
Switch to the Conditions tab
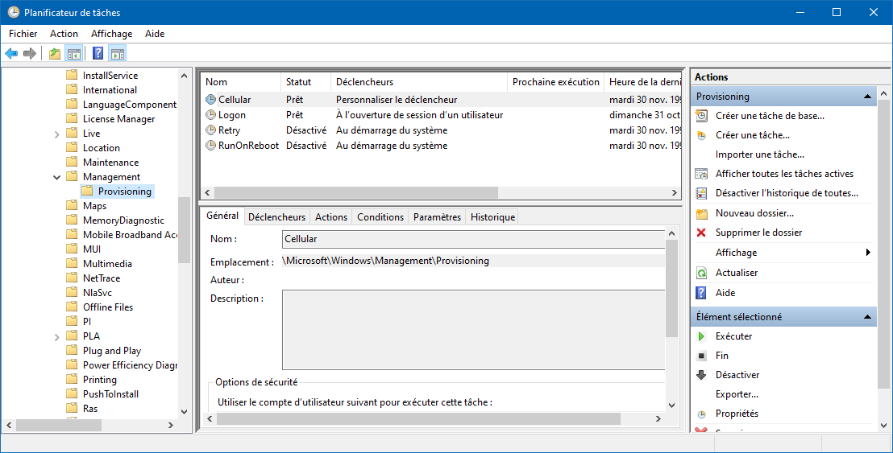(380, 217)
